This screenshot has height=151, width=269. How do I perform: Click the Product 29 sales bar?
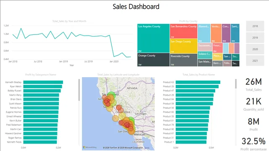195,95
